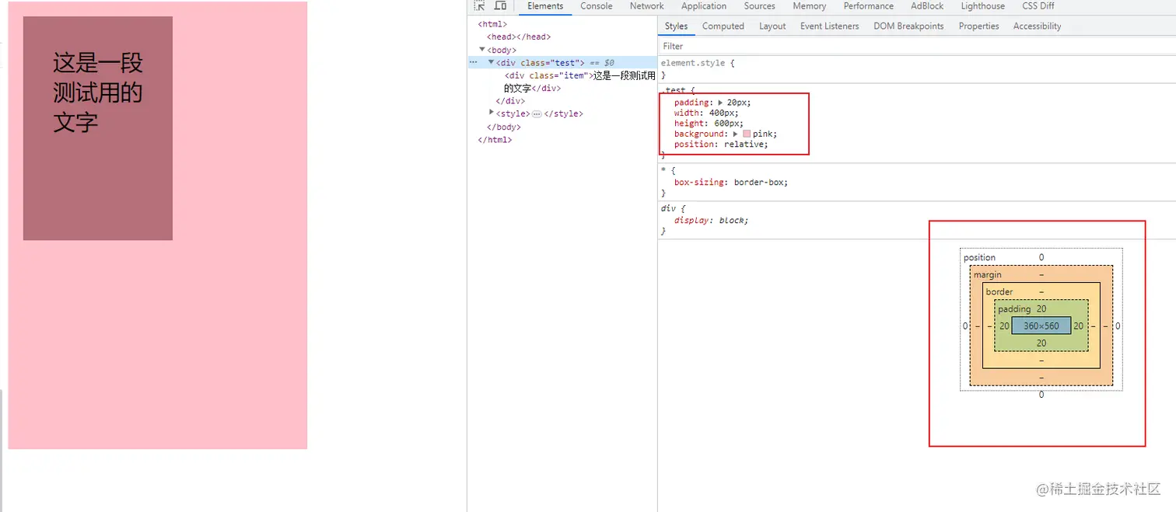Select the Computed sidebar tab
The width and height of the screenshot is (1176, 512).
pos(723,26)
